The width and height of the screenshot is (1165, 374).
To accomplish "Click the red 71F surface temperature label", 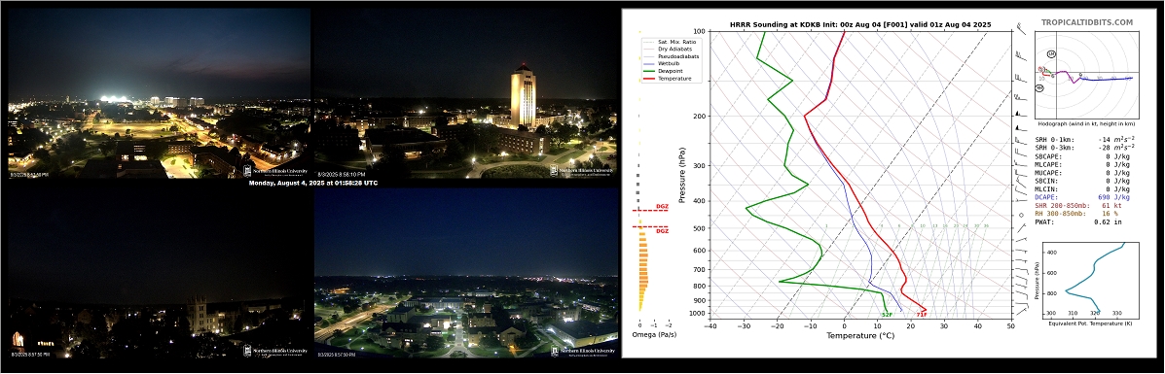I will pos(922,315).
